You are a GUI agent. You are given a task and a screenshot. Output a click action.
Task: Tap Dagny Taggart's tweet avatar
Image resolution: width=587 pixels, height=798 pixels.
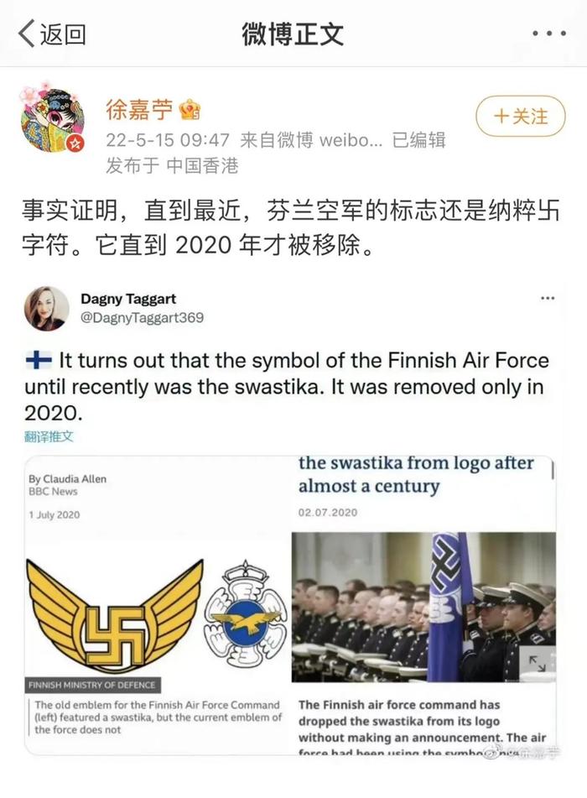[47, 309]
